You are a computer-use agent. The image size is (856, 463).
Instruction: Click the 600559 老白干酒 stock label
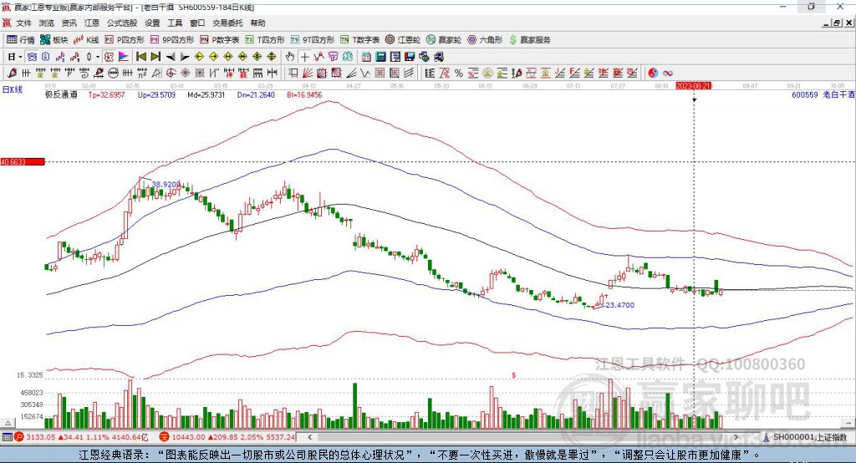[823, 95]
